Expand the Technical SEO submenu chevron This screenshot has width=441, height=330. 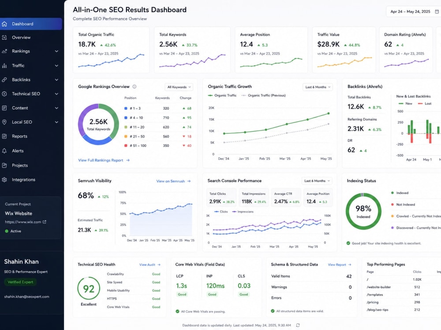tap(56, 94)
